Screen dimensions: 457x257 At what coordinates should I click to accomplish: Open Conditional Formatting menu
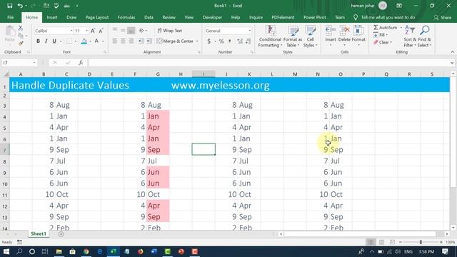pos(270,36)
